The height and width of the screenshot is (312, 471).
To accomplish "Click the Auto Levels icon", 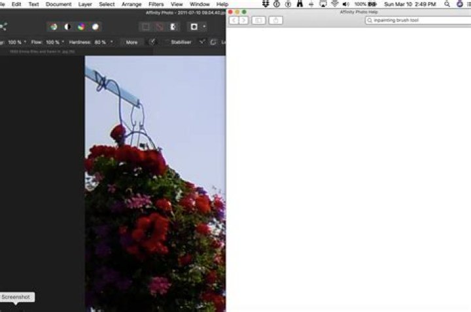I will click(54, 27).
